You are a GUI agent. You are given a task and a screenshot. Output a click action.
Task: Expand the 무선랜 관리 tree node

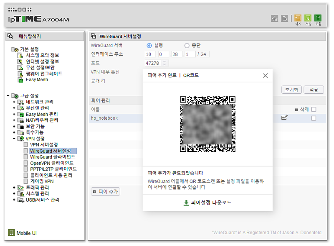click(14, 108)
